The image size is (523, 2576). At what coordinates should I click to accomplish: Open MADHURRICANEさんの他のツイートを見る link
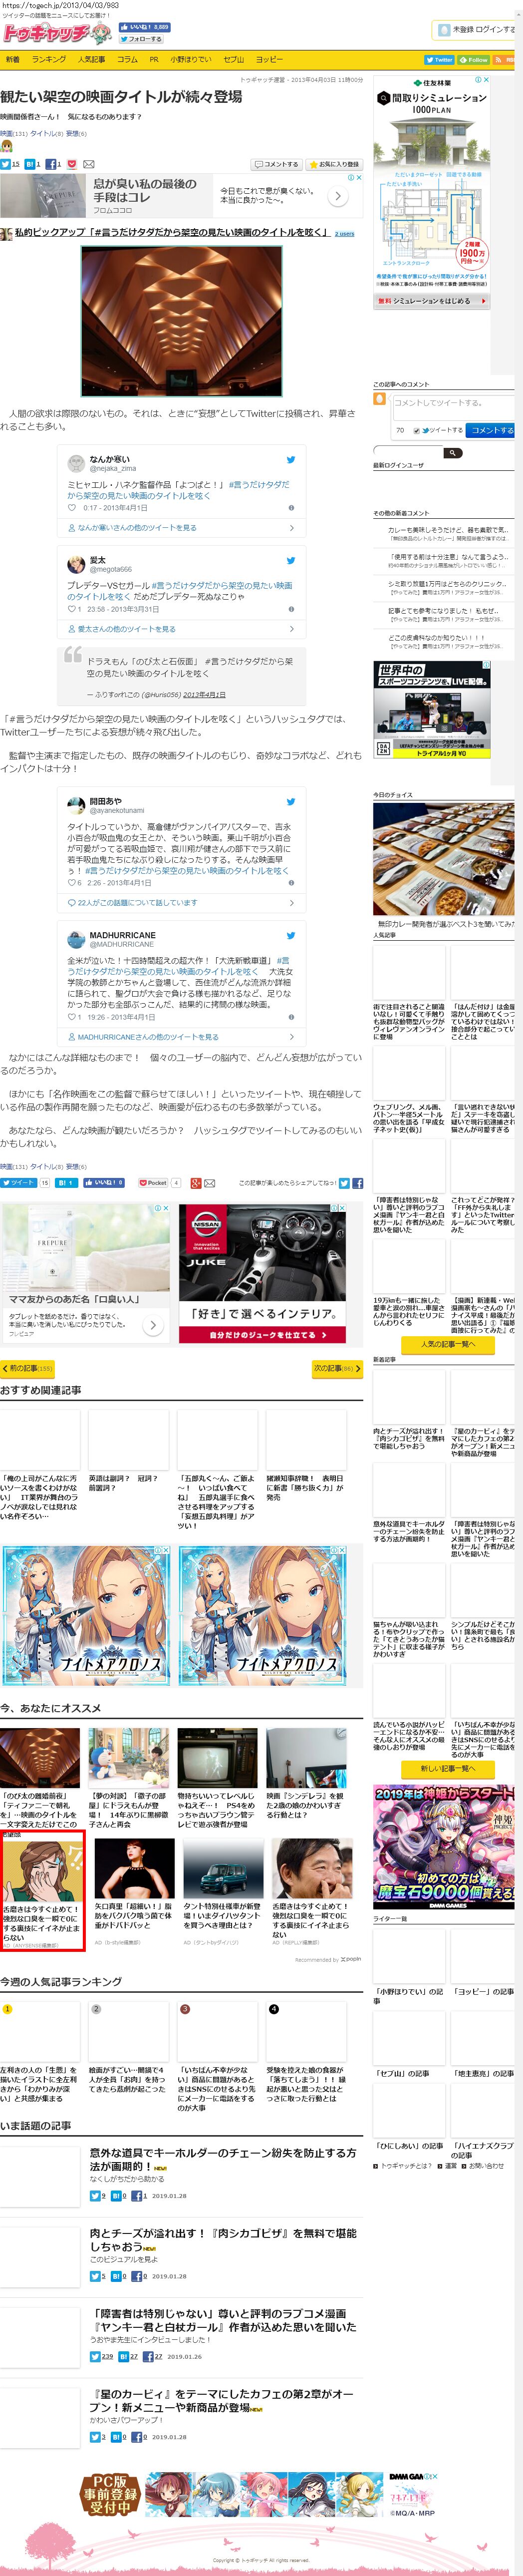(x=148, y=1037)
